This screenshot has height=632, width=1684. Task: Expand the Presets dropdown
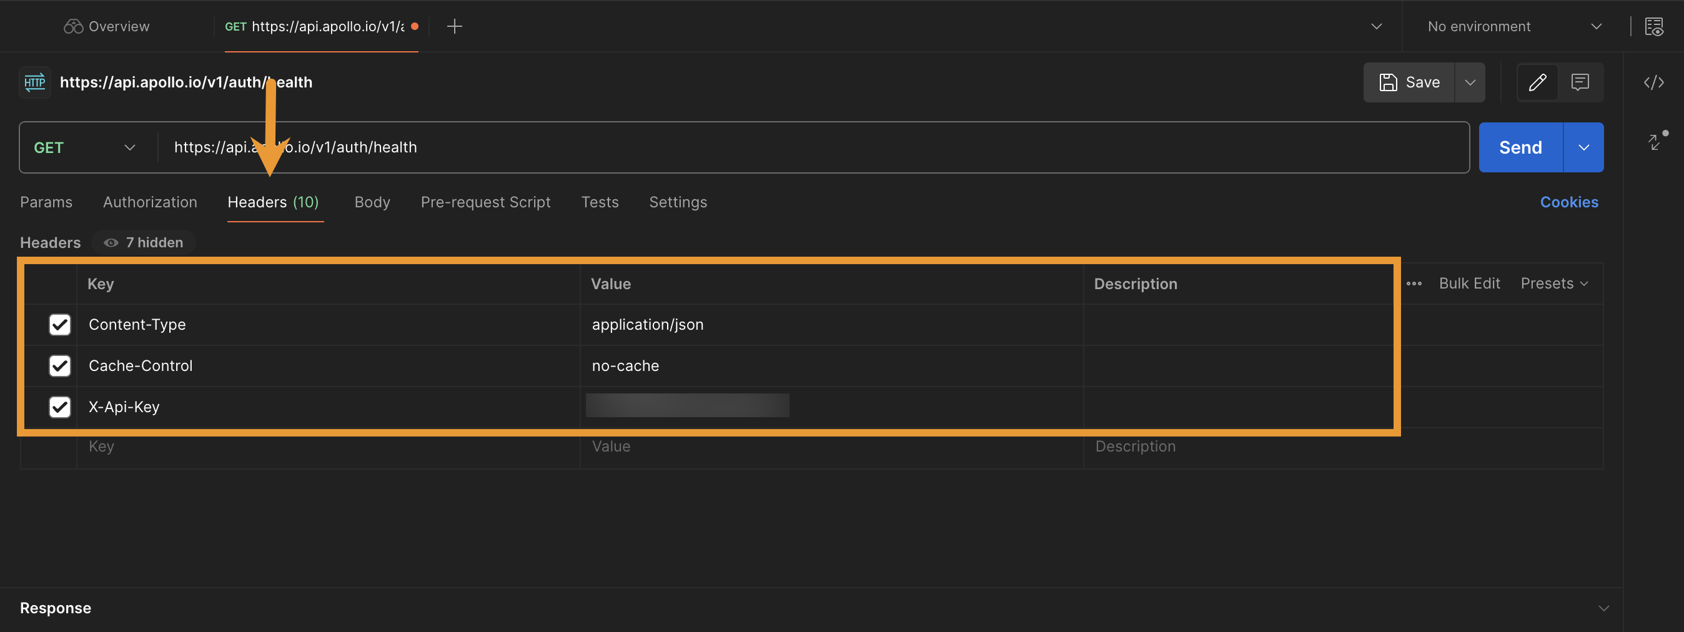click(x=1554, y=284)
